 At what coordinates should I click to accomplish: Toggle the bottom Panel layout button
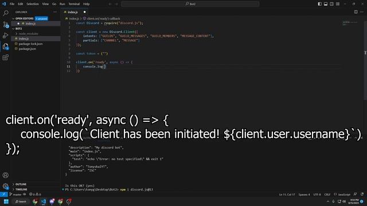[x=326, y=4]
